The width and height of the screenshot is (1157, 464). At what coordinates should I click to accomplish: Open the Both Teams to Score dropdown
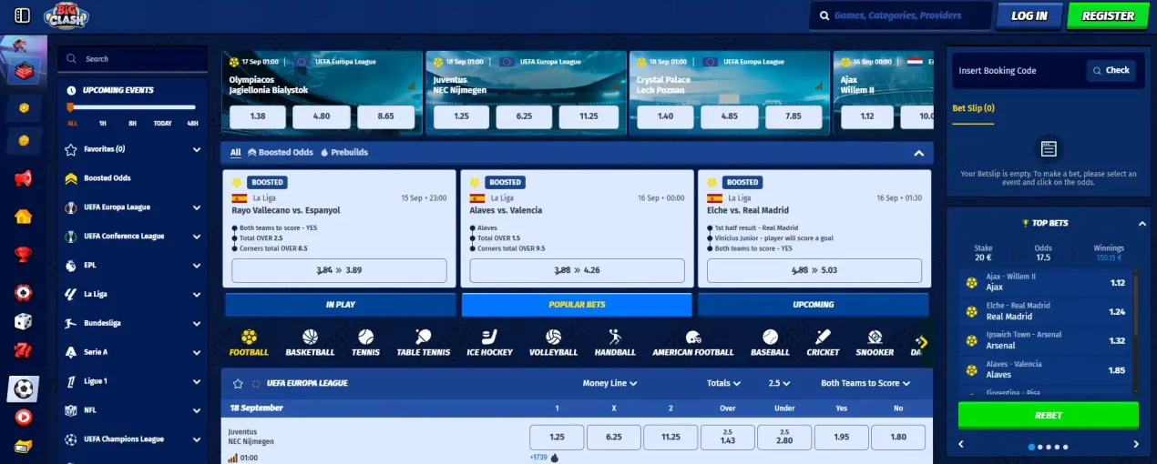coord(865,383)
